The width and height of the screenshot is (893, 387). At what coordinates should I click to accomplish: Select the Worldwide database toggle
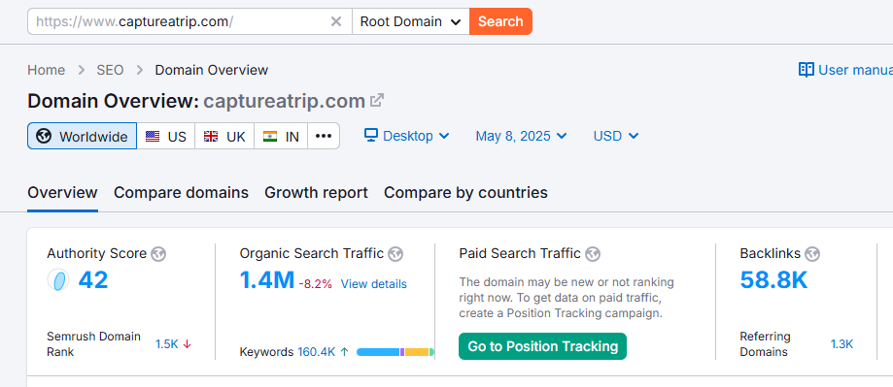click(x=82, y=137)
